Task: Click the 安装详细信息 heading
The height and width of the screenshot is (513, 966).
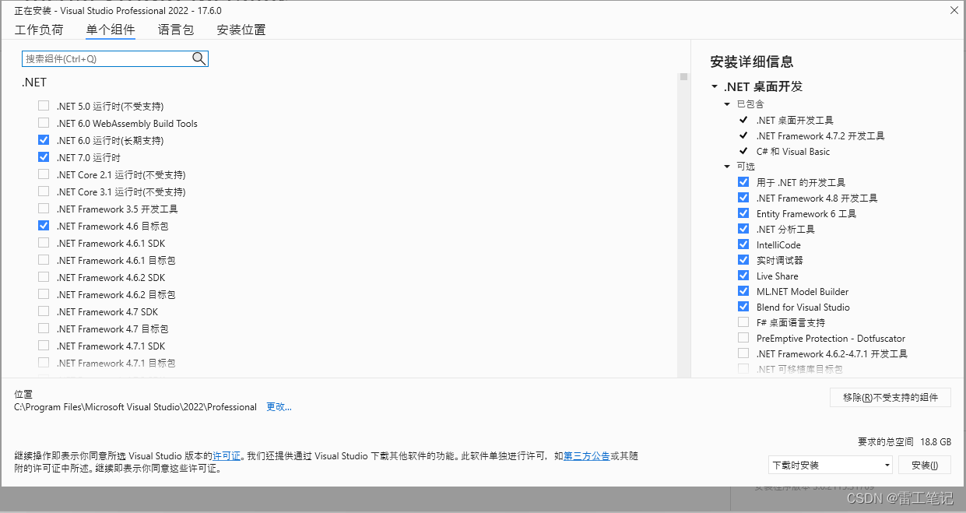Action: 751,62
